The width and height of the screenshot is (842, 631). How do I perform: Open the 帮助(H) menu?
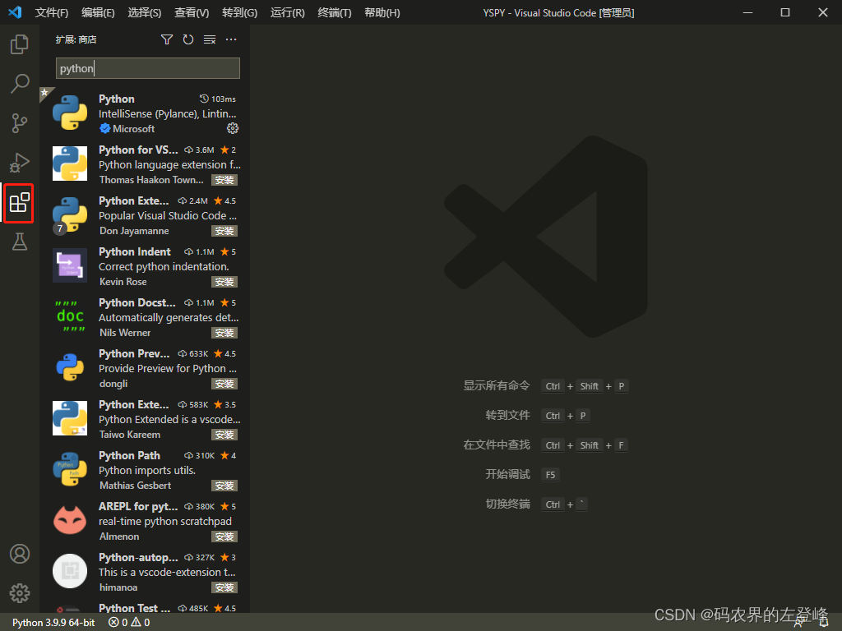pos(382,12)
